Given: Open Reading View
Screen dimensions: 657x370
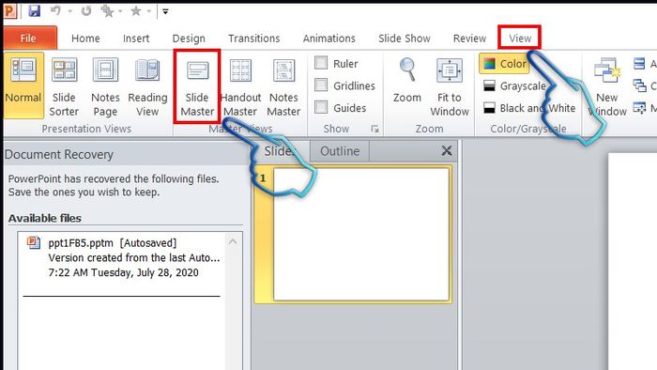Looking at the screenshot, I should [147, 87].
